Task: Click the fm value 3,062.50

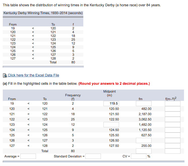Action: [145, 119]
